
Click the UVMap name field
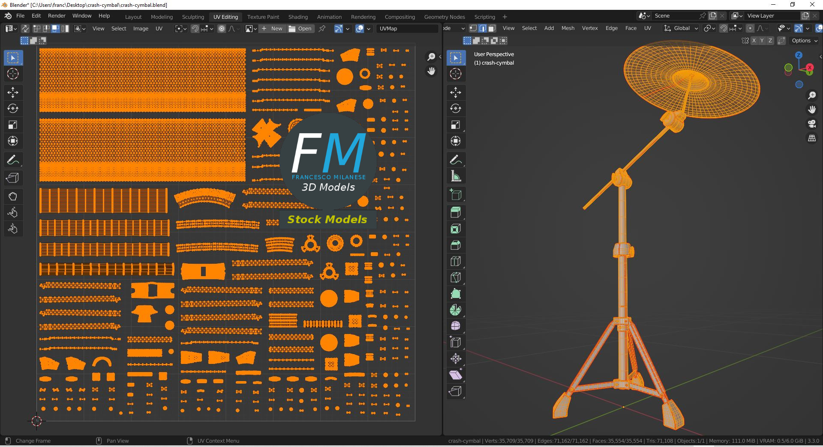[407, 29]
